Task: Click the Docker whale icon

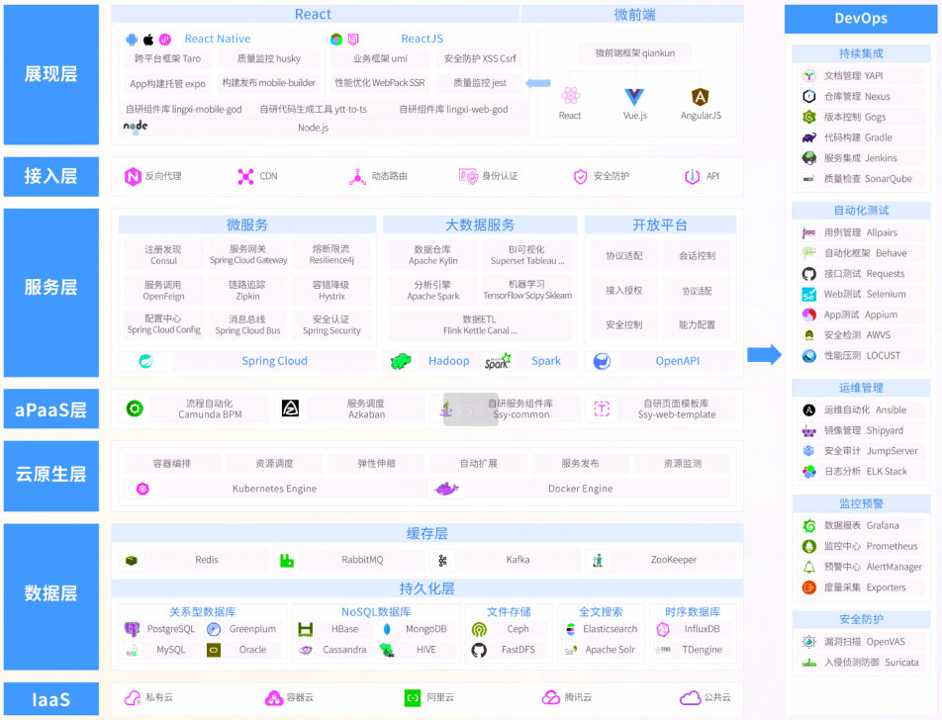Action: [446, 489]
